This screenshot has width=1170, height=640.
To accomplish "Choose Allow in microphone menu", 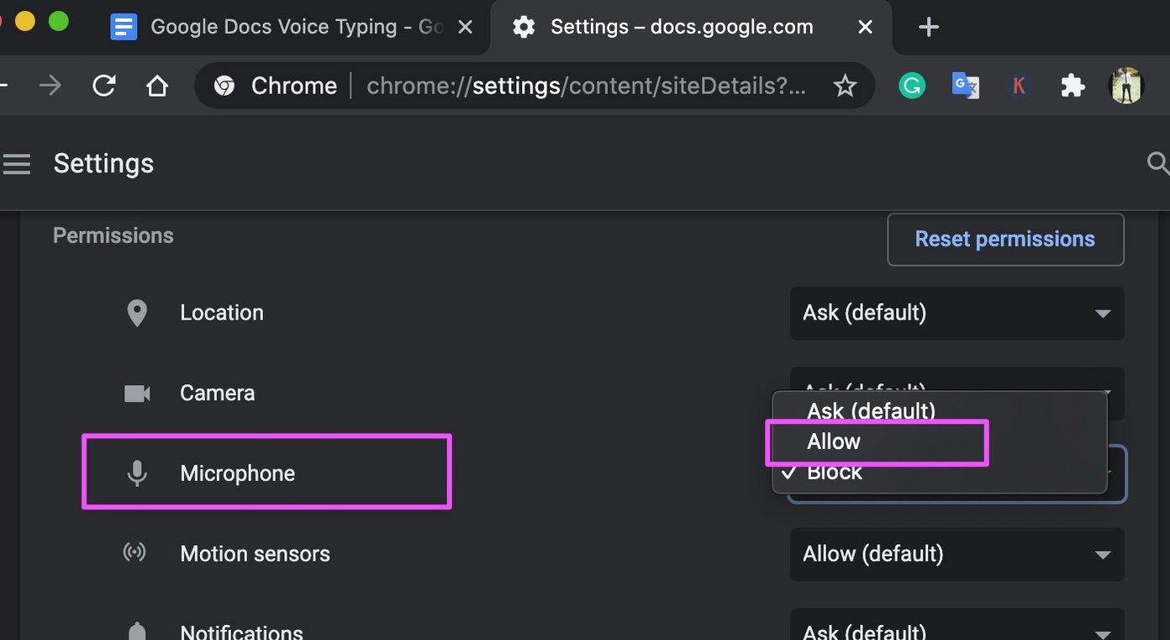I will click(x=939, y=442).
